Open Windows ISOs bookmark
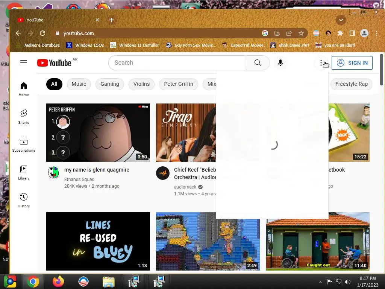The width and height of the screenshot is (385, 289). pyautogui.click(x=85, y=45)
